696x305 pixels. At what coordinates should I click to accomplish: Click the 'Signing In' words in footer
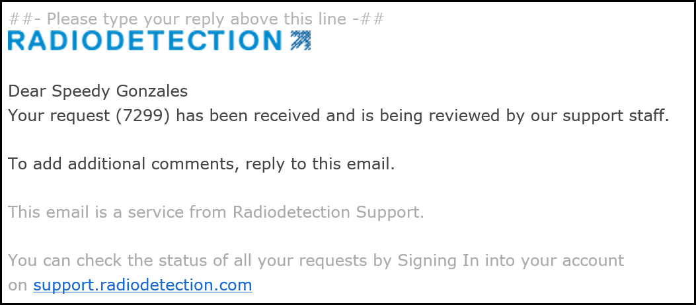[x=438, y=261]
